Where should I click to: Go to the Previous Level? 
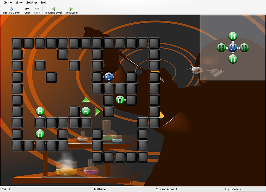[53, 11]
